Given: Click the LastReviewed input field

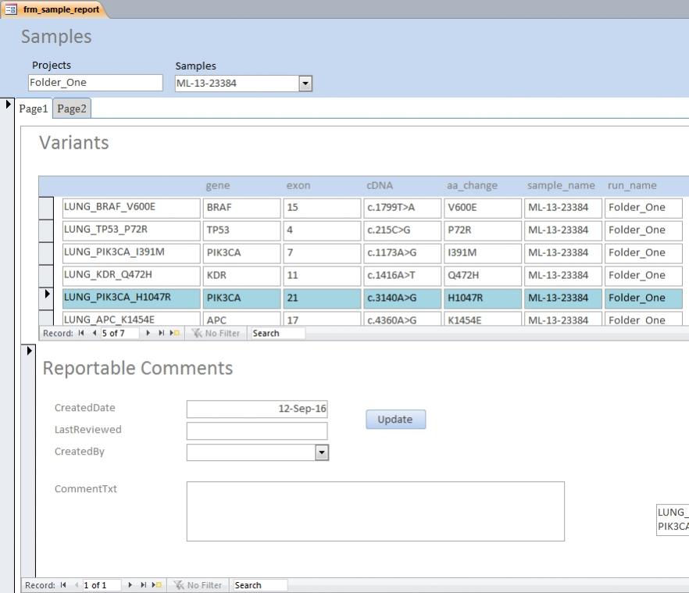Looking at the screenshot, I should click(257, 430).
